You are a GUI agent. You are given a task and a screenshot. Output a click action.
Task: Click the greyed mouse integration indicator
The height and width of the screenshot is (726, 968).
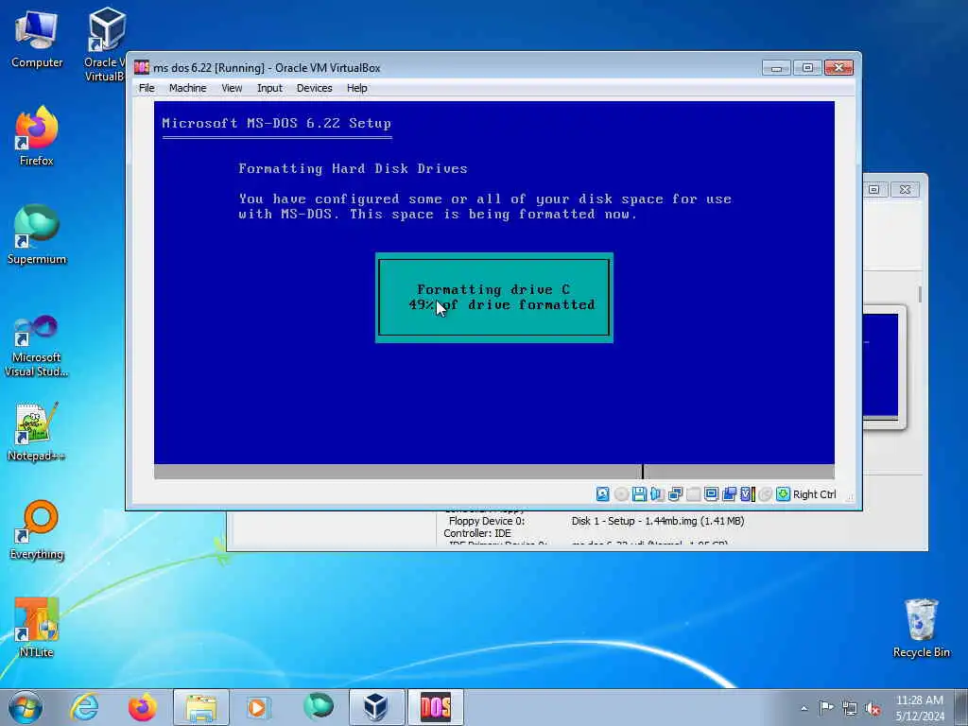[765, 493]
